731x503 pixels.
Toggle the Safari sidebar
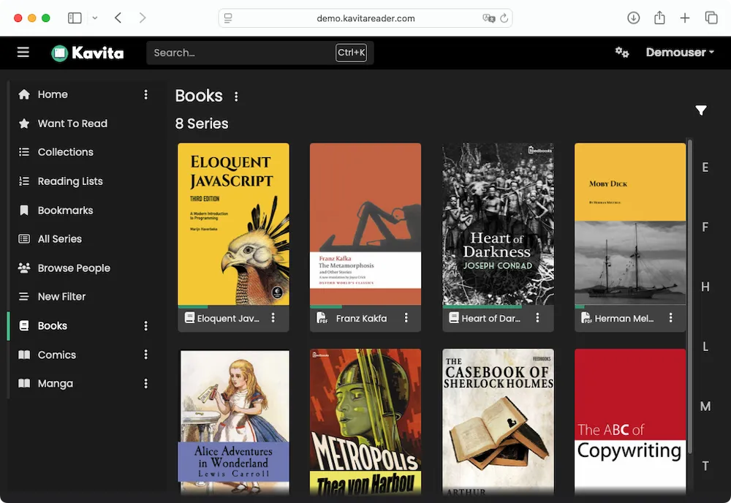[75, 18]
